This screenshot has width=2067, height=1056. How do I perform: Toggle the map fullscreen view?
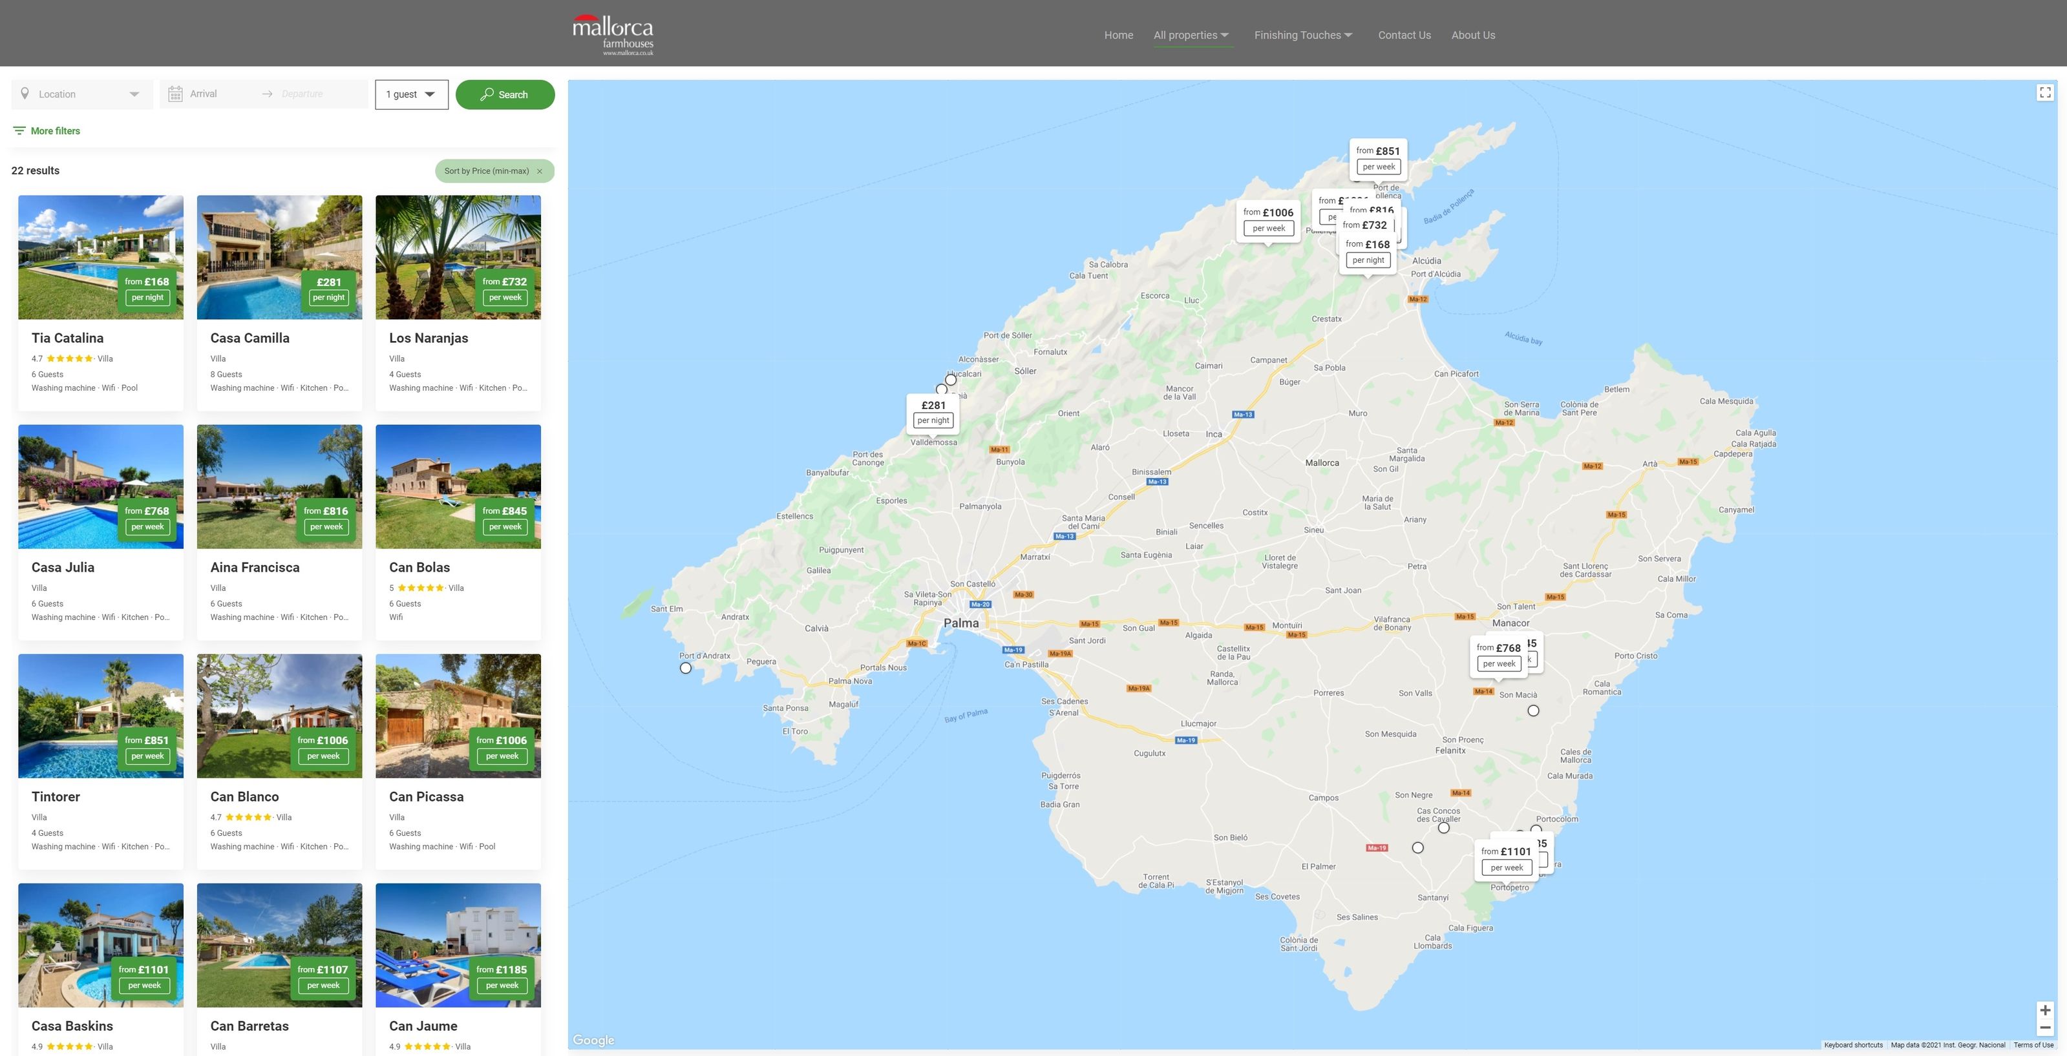tap(2045, 93)
